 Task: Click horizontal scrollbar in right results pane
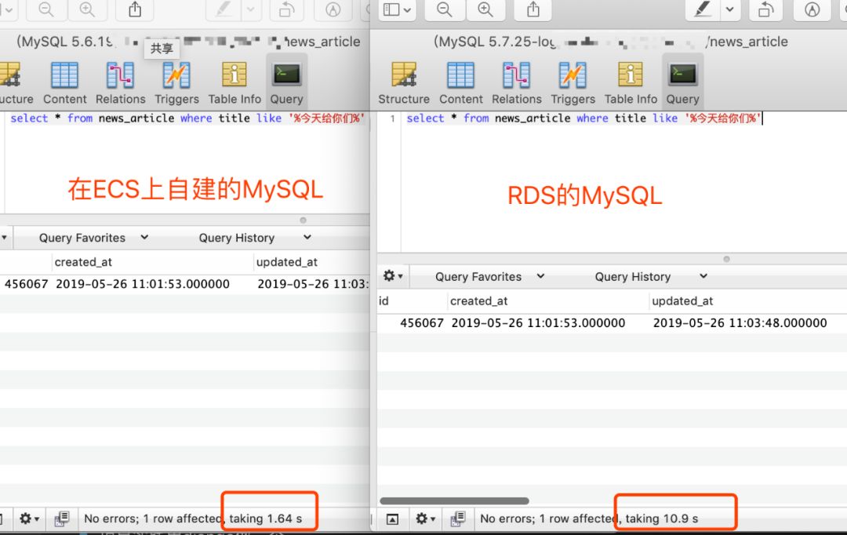click(x=454, y=501)
